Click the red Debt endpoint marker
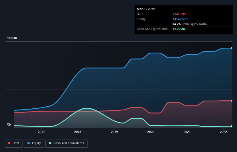Screen dimensions: 237x152 [x=232, y=101]
